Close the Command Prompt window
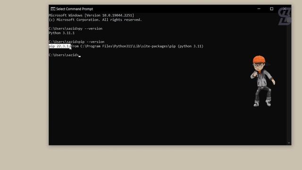This screenshot has height=170, width=302. click(x=285, y=8)
